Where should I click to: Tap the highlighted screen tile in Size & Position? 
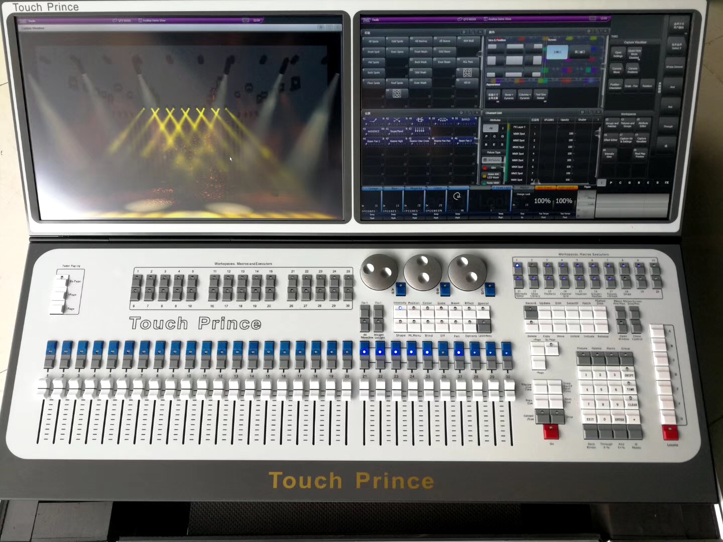pos(557,52)
